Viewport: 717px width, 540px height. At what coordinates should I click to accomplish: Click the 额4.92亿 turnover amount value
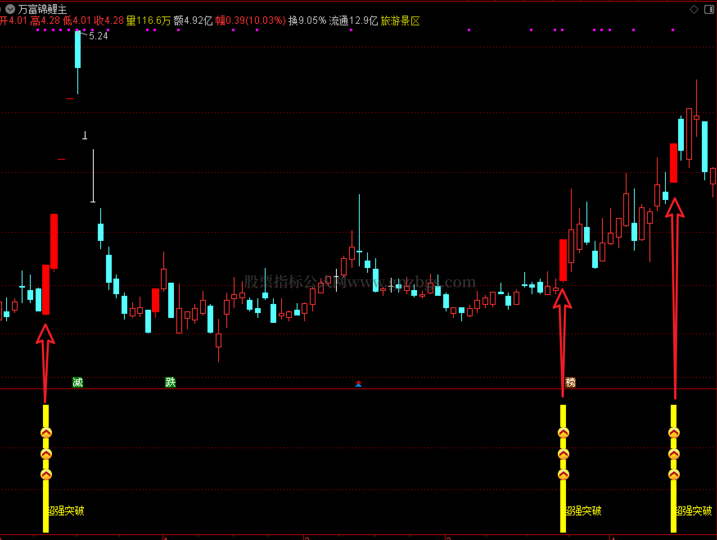click(193, 20)
